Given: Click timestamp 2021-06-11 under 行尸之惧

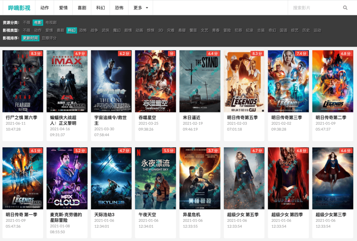Looking at the screenshot, I should [16, 123].
